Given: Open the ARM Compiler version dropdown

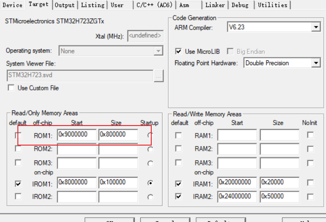Looking at the screenshot, I should (x=316, y=27).
